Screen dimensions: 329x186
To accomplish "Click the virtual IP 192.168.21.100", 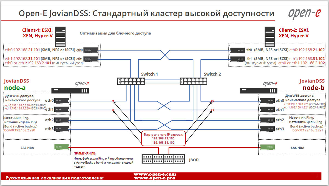I will tap(163, 139).
